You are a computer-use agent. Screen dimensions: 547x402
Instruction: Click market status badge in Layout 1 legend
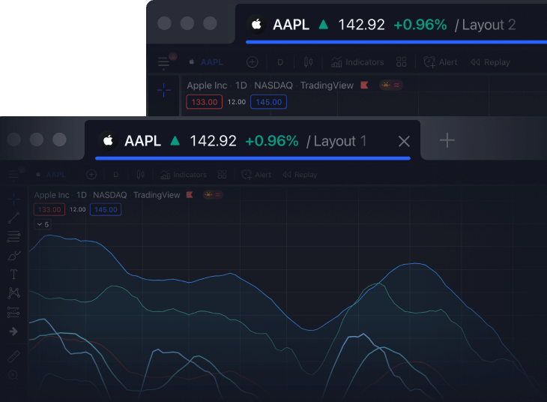(x=213, y=194)
